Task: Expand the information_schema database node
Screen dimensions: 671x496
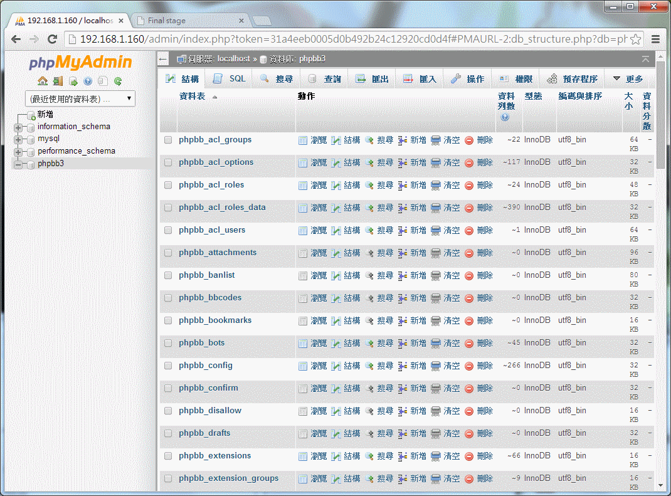Action: tap(18, 127)
